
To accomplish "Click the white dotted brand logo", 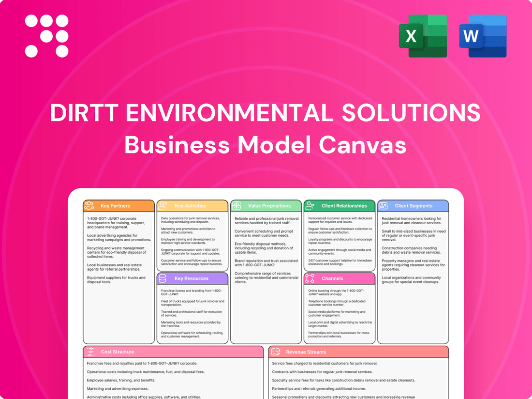I will point(47,36).
